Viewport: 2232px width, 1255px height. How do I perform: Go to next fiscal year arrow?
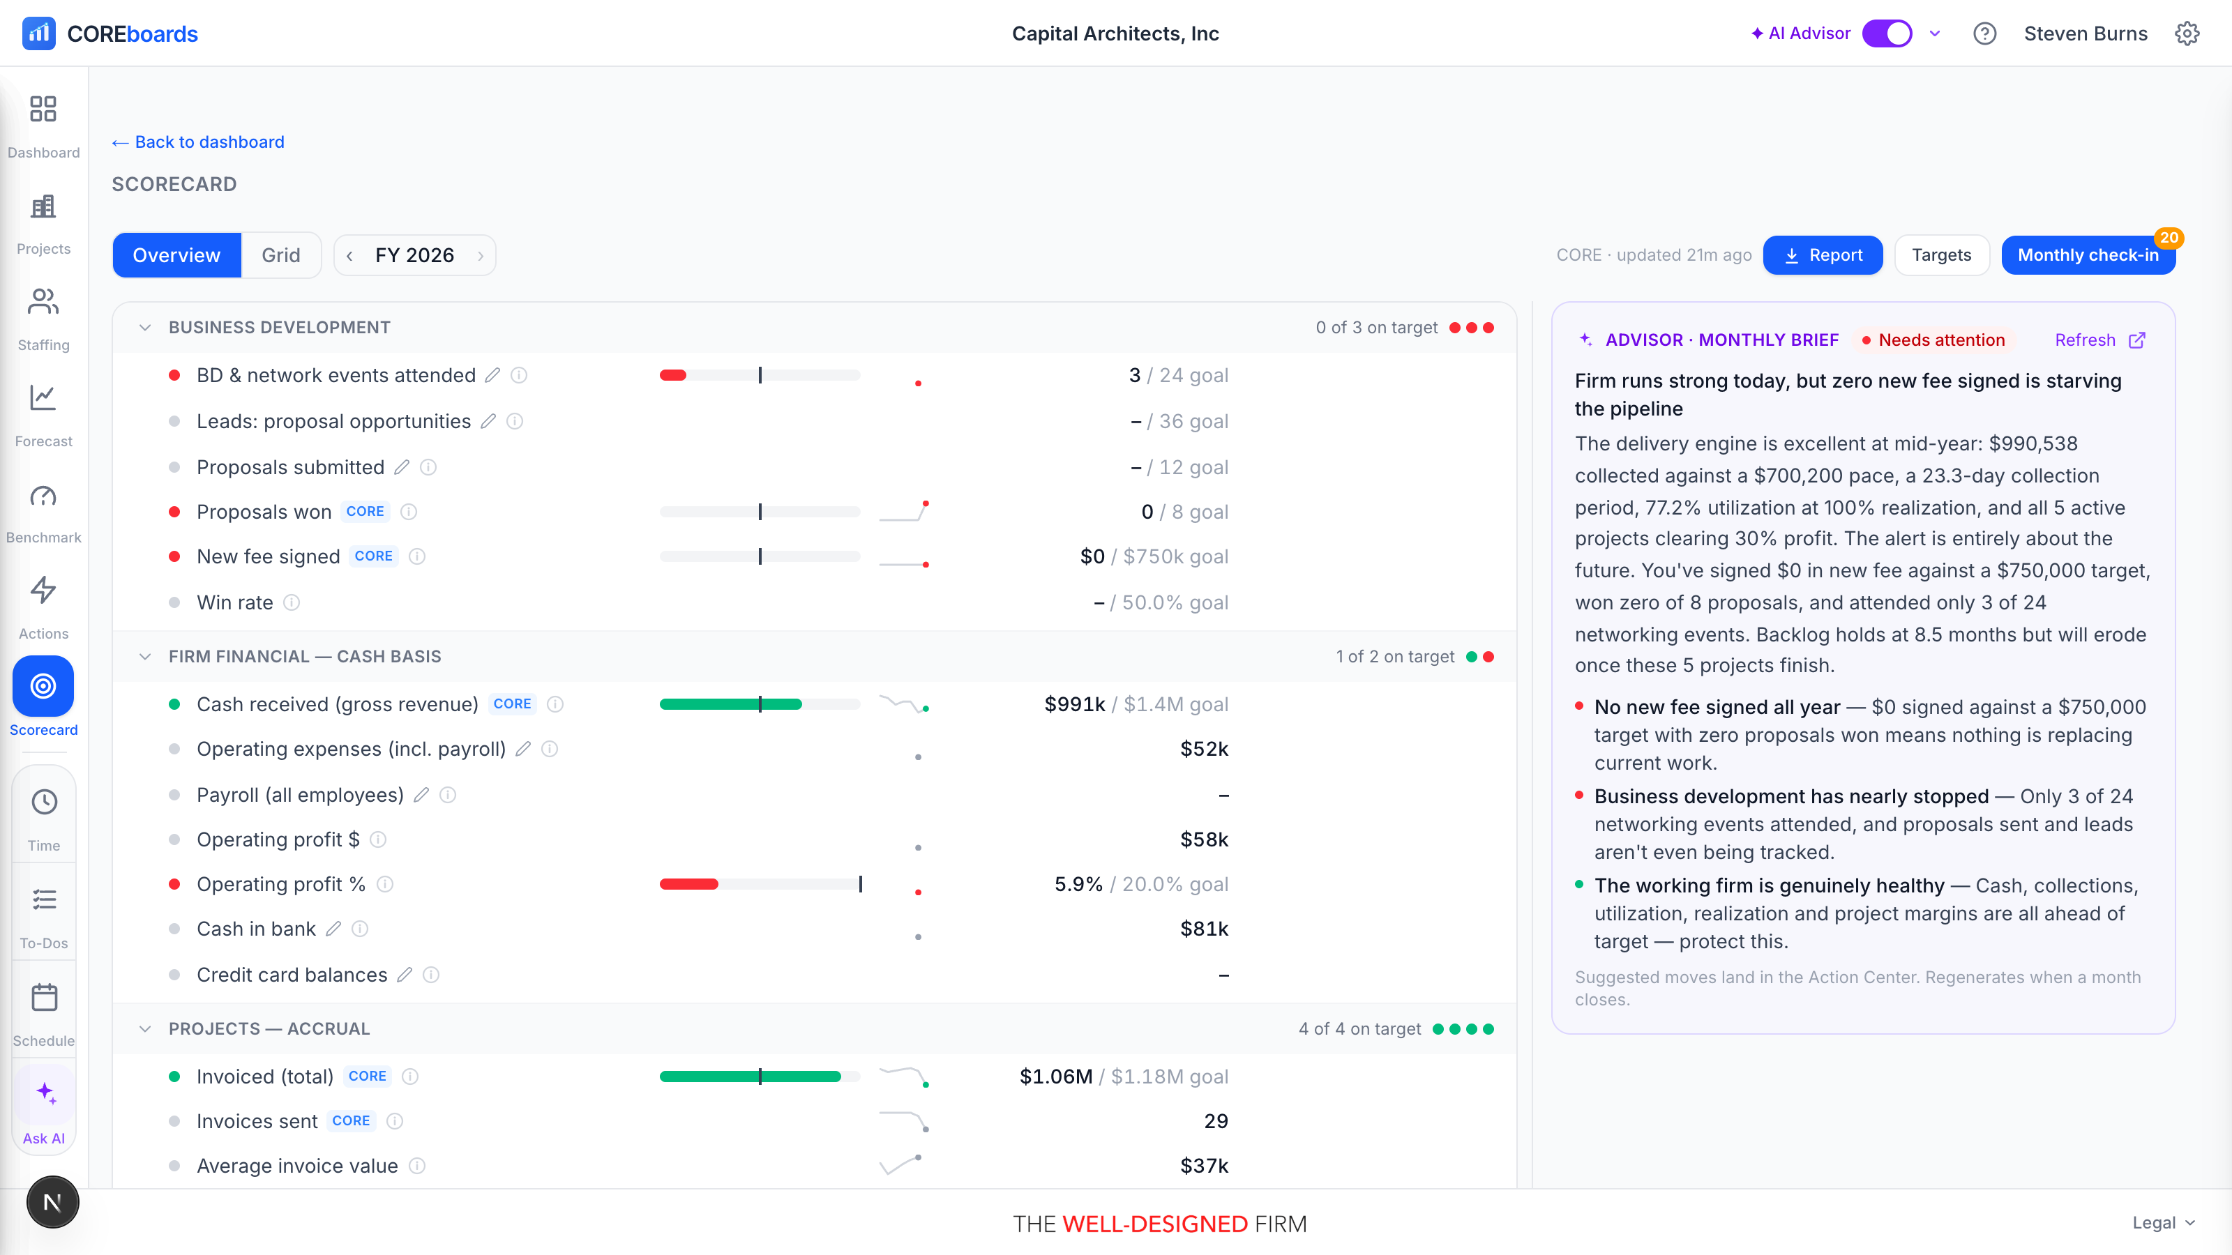pos(481,255)
